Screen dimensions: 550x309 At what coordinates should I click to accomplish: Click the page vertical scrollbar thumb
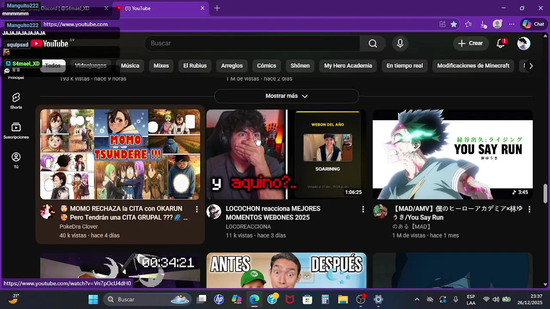click(545, 193)
